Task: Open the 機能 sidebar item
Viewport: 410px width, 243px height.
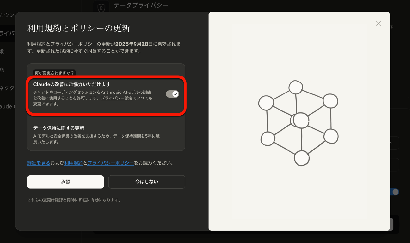Action: click(x=3, y=70)
